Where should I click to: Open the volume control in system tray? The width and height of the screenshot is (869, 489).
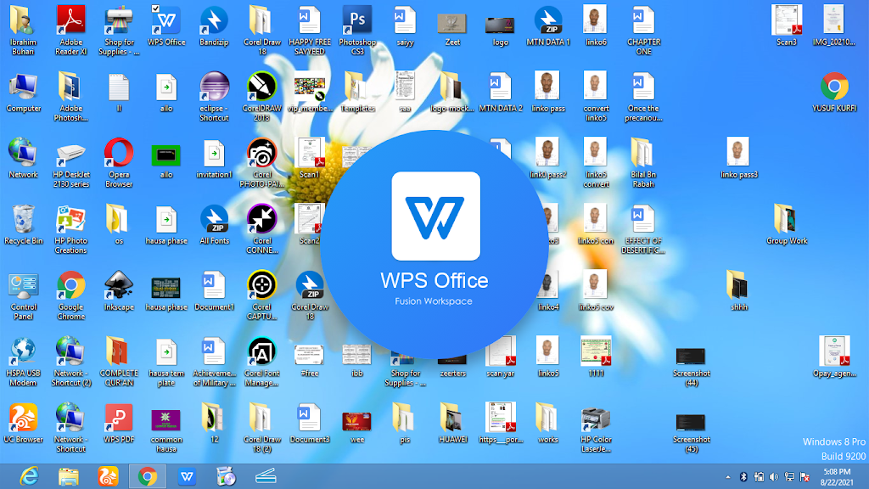point(774,477)
